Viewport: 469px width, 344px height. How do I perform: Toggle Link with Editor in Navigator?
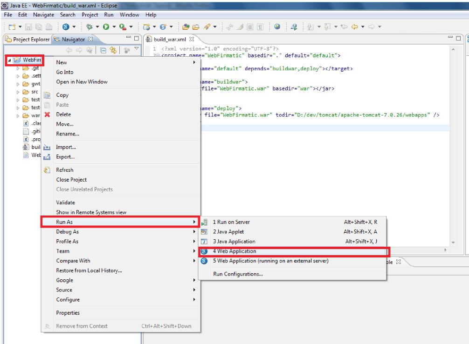point(113,51)
